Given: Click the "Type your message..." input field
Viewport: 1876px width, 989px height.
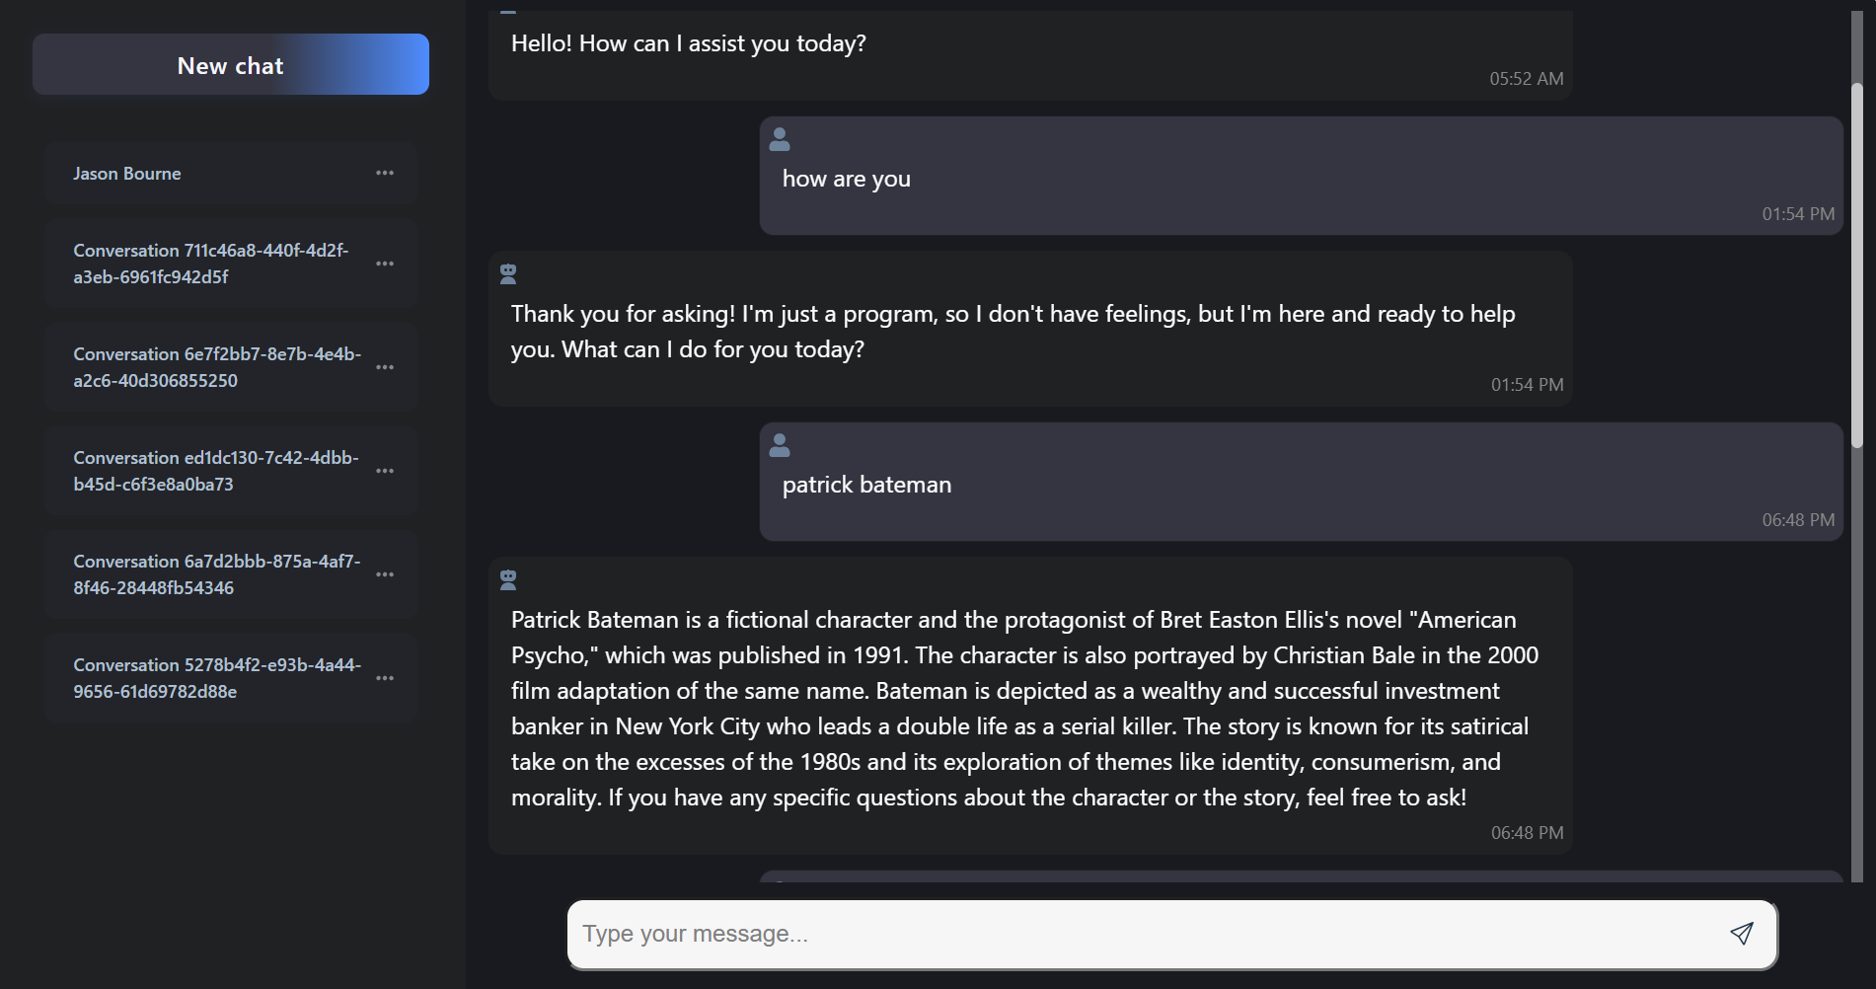Looking at the screenshot, I should [1145, 934].
